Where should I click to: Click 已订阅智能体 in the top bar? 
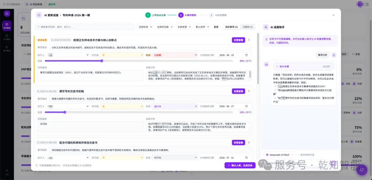point(12,4)
